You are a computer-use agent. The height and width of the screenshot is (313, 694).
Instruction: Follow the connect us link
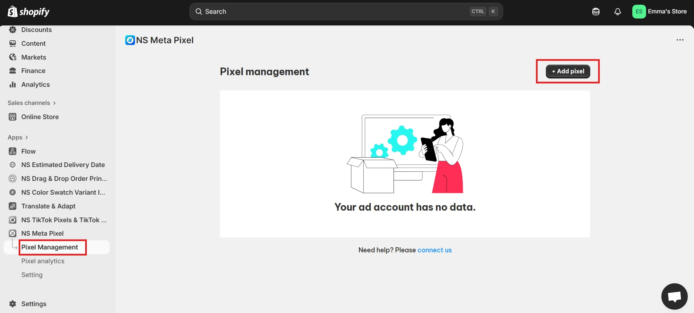434,250
